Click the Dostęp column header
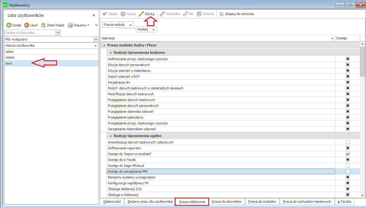Image resolution: width=366 pixels, height=208 pixels. click(348, 38)
